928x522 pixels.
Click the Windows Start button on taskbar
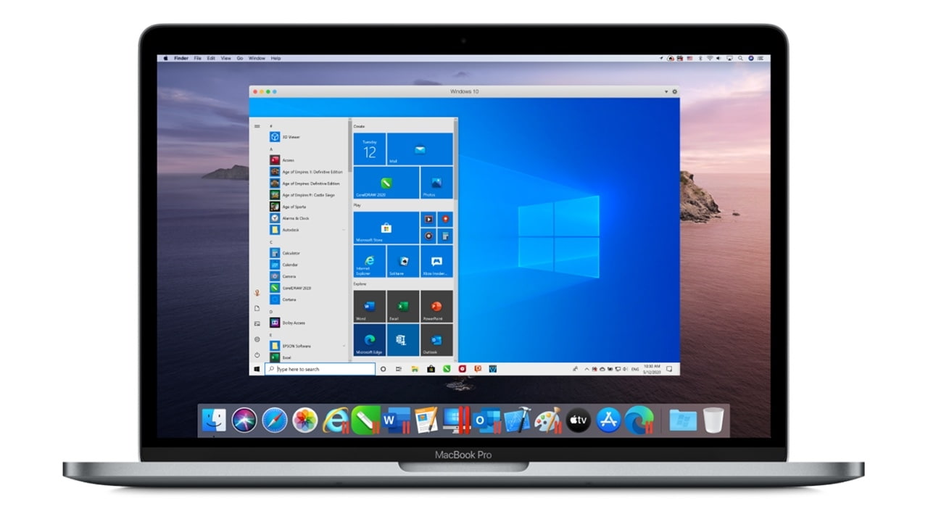[257, 369]
